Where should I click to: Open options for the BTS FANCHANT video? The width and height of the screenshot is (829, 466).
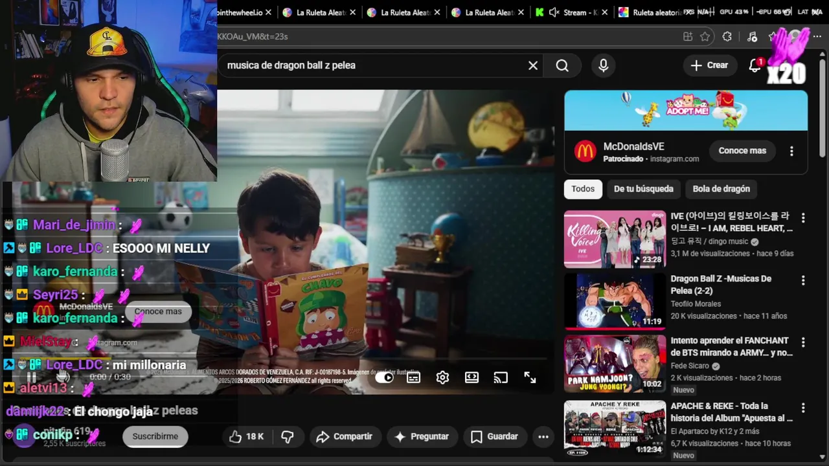[803, 342]
